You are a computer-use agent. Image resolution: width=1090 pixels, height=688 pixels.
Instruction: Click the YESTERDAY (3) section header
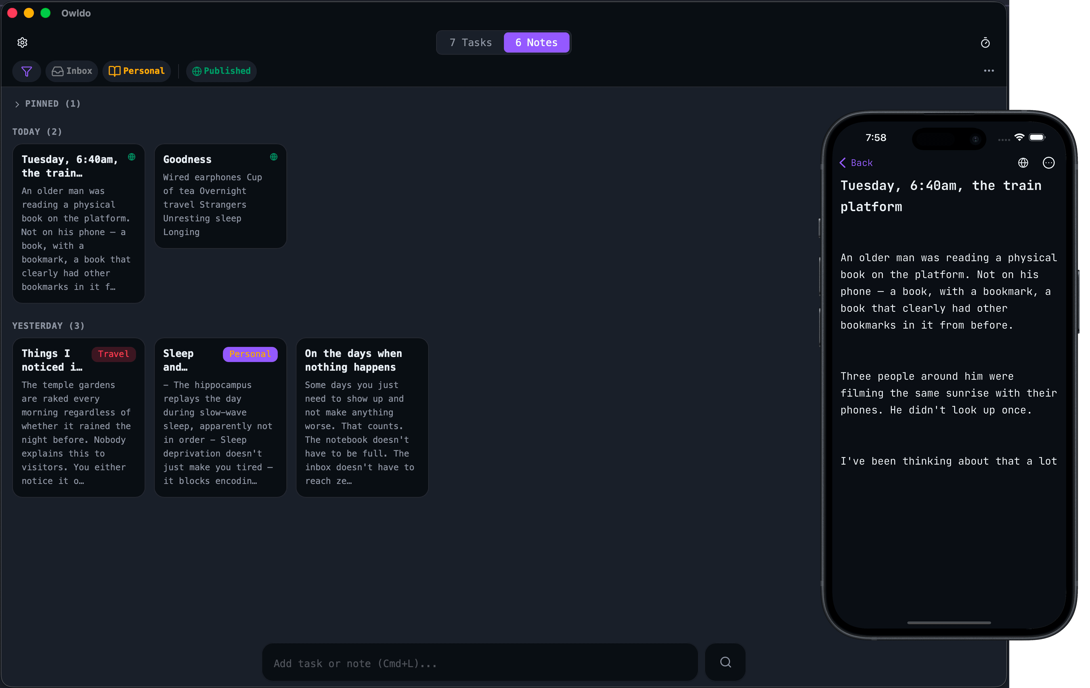pyautogui.click(x=49, y=326)
